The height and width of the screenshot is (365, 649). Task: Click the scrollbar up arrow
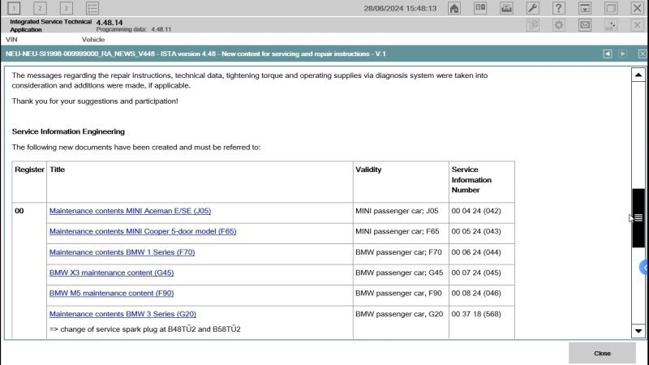point(638,75)
